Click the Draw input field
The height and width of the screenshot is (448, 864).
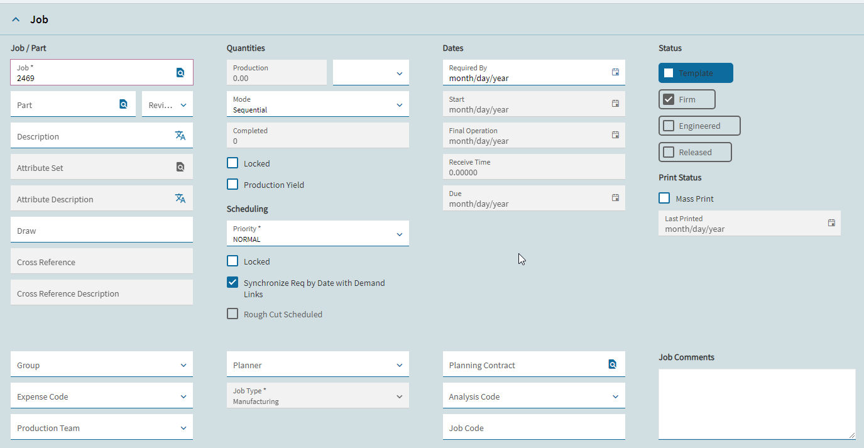click(x=102, y=230)
